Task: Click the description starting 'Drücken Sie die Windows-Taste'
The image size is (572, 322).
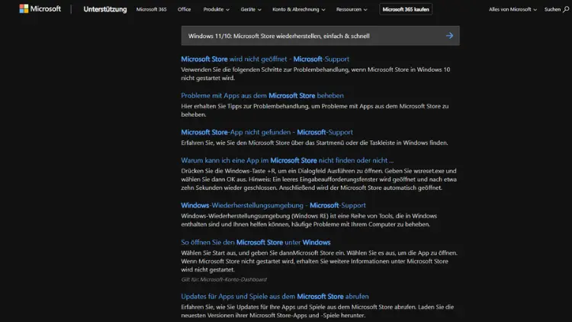Action: 319,179
